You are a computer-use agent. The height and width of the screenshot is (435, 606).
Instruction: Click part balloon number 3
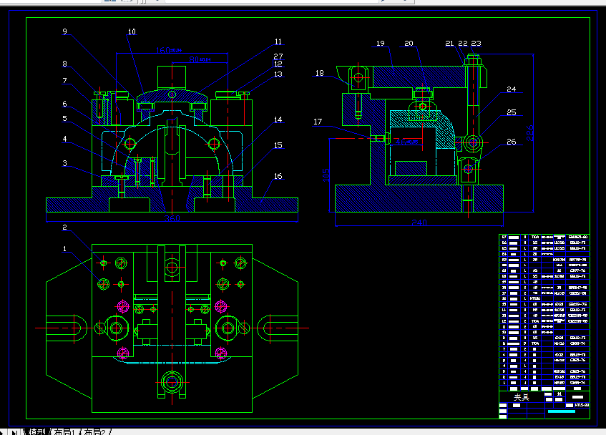coord(64,163)
